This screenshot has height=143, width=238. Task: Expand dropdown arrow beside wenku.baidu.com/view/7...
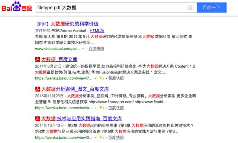(x=96, y=78)
